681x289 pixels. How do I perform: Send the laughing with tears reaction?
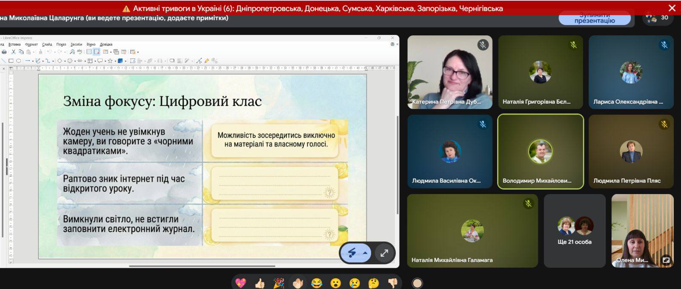(x=317, y=283)
